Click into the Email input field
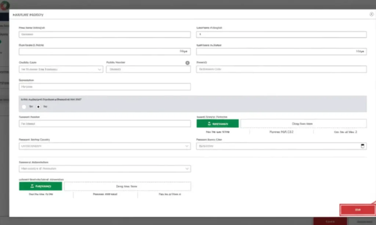 (x=281, y=69)
